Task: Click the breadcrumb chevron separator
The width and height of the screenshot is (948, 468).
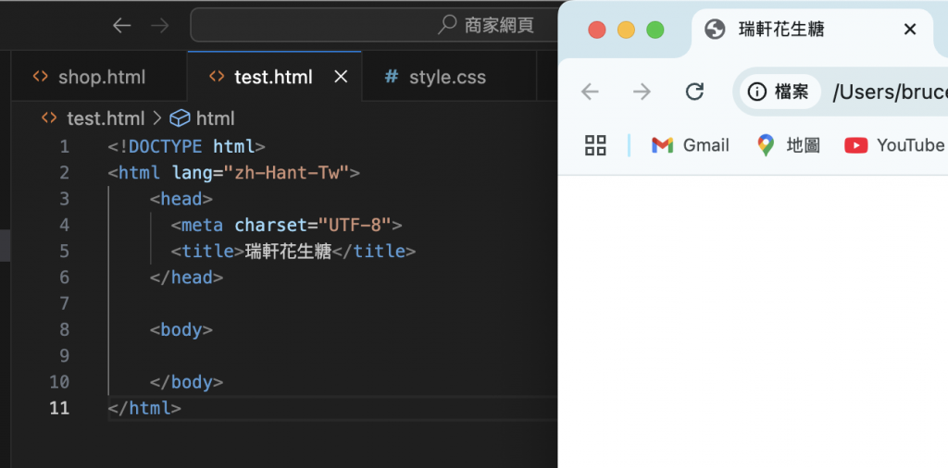Action: 156,118
